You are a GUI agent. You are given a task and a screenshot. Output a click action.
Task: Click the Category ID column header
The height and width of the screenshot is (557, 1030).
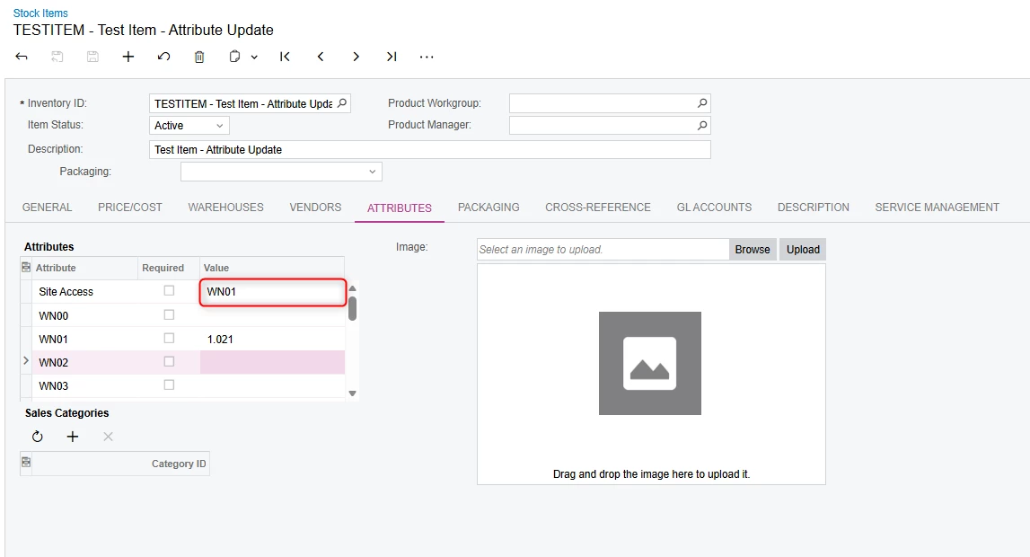(x=121, y=464)
